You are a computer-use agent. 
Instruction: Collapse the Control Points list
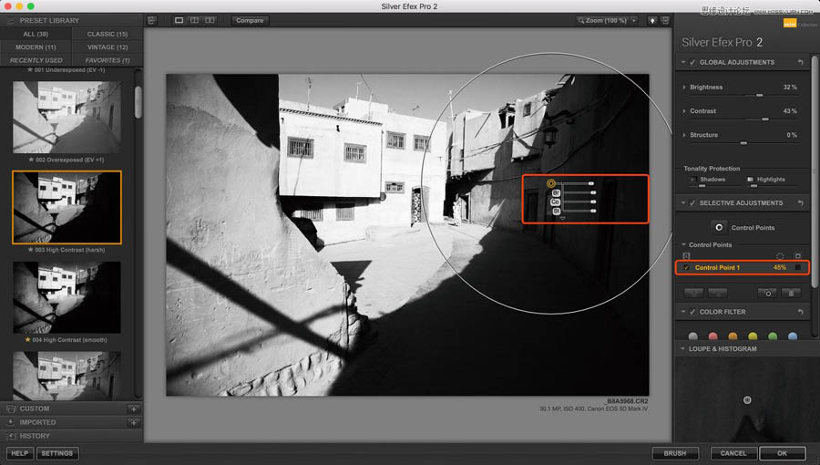pos(683,244)
